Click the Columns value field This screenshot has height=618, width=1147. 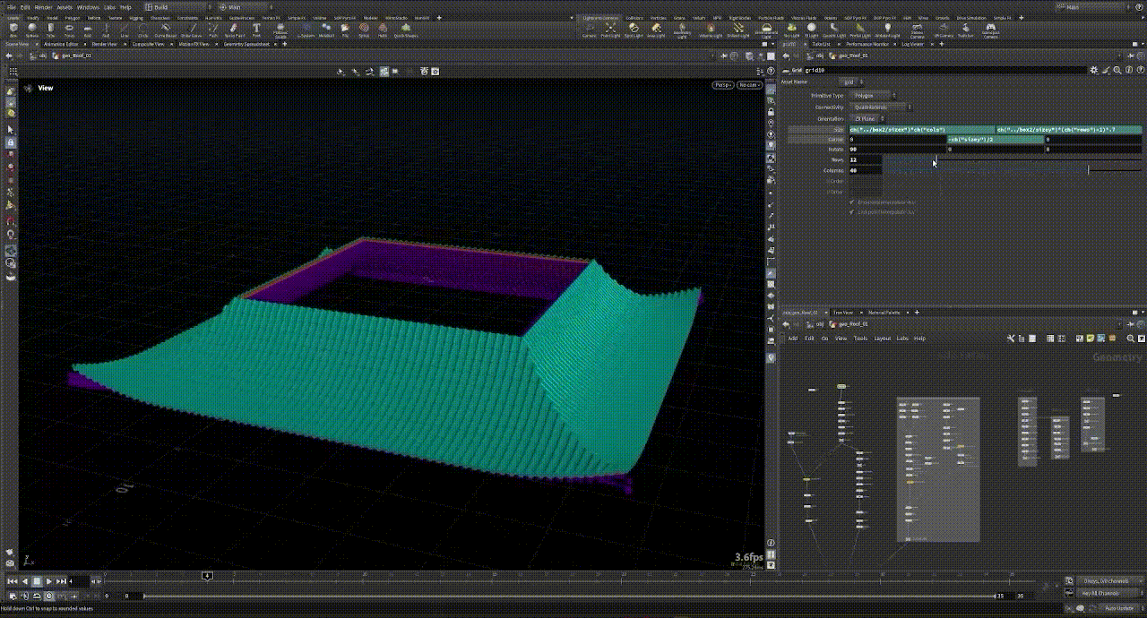point(865,170)
